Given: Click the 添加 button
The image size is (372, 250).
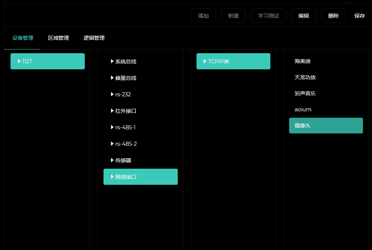Looking at the screenshot, I should click(204, 16).
